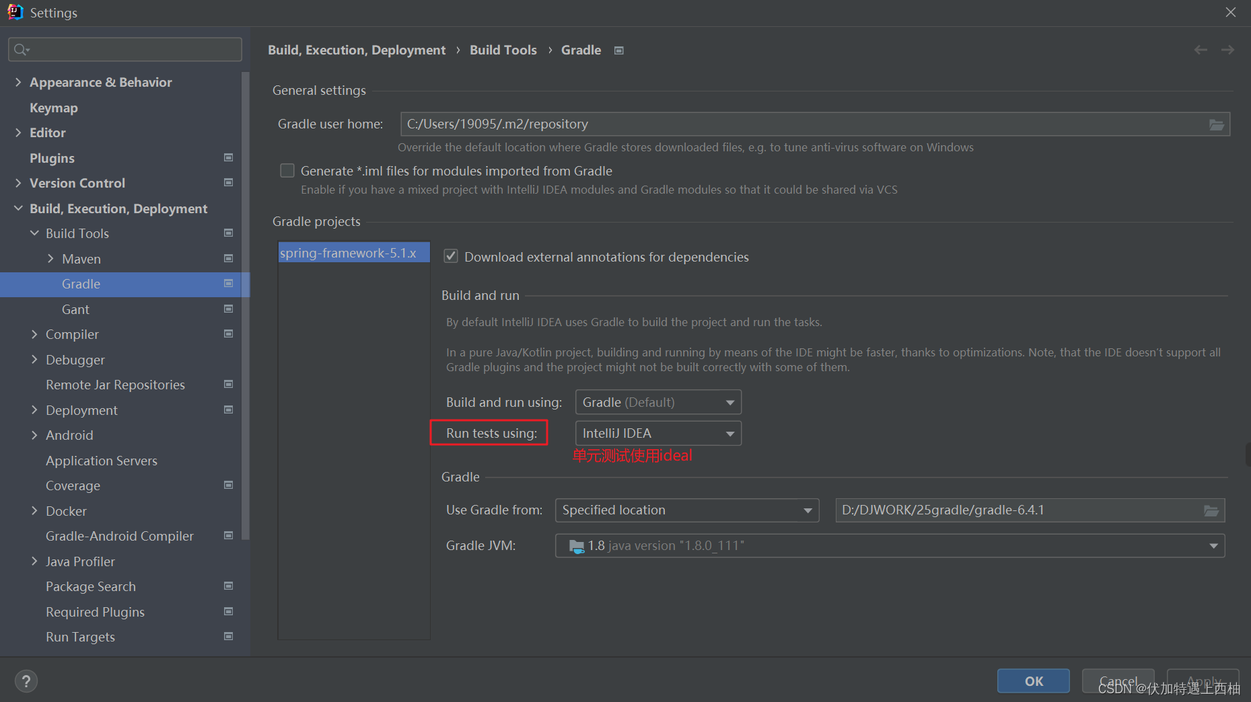1251x702 pixels.
Task: Open the Run tests using dropdown
Action: (658, 433)
